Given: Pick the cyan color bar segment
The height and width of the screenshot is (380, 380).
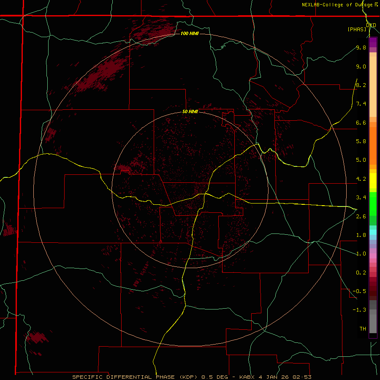Looking at the screenshot, I should pos(373,232).
